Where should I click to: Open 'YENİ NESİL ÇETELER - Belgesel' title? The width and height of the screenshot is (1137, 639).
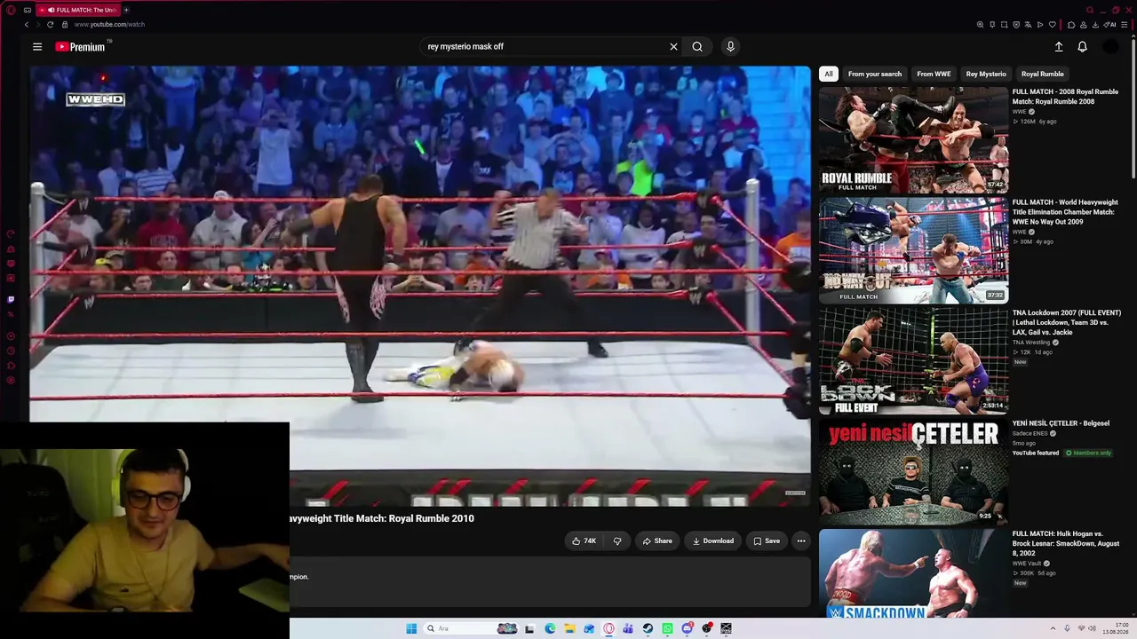pyautogui.click(x=1061, y=423)
